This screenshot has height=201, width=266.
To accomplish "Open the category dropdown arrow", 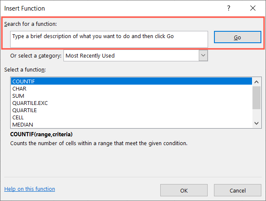I will tap(203, 55).
